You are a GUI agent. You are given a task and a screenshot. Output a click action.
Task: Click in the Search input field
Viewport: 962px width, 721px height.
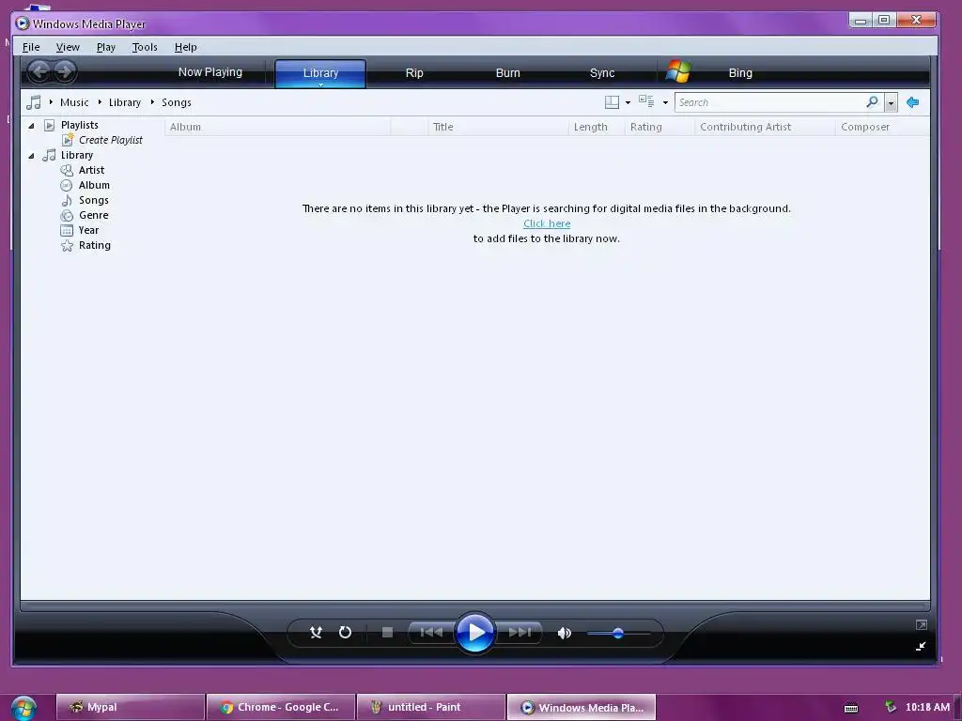tap(769, 102)
